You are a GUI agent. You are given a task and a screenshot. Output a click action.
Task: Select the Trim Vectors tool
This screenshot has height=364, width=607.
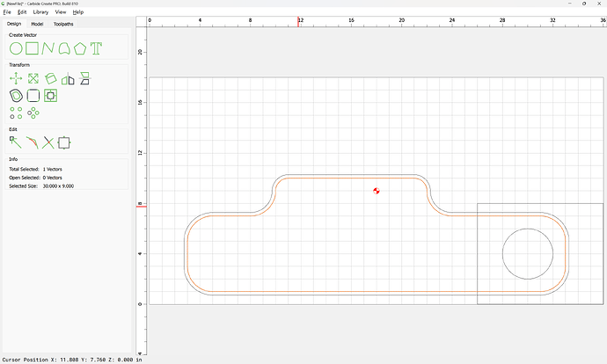(x=48, y=142)
